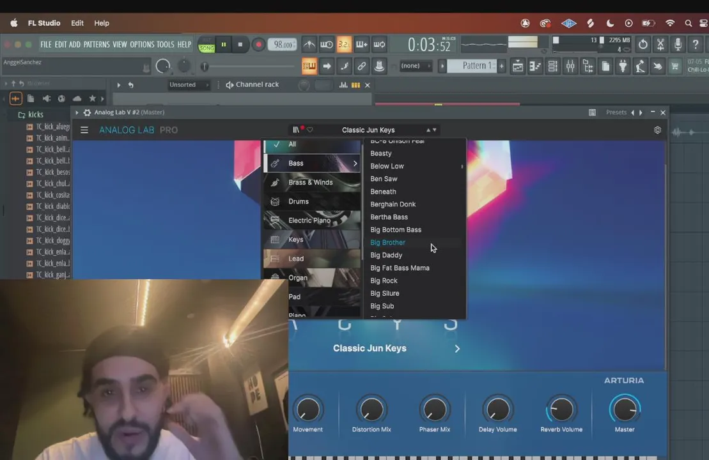Click Analog Lab library browser icon

pyautogui.click(x=296, y=130)
